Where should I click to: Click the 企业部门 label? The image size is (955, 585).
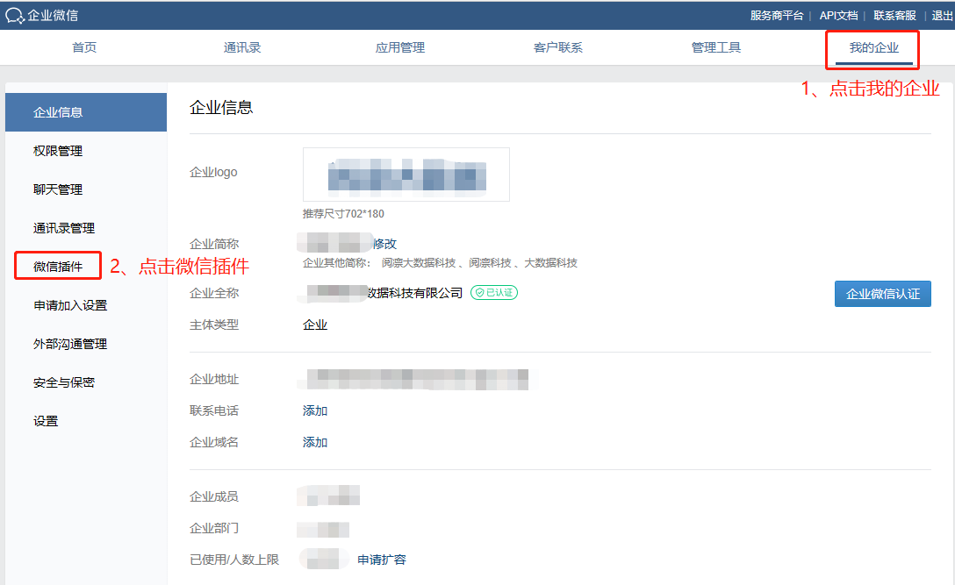tap(214, 528)
